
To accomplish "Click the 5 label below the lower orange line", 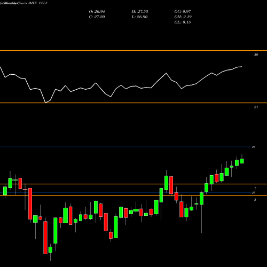I will (255, 200).
